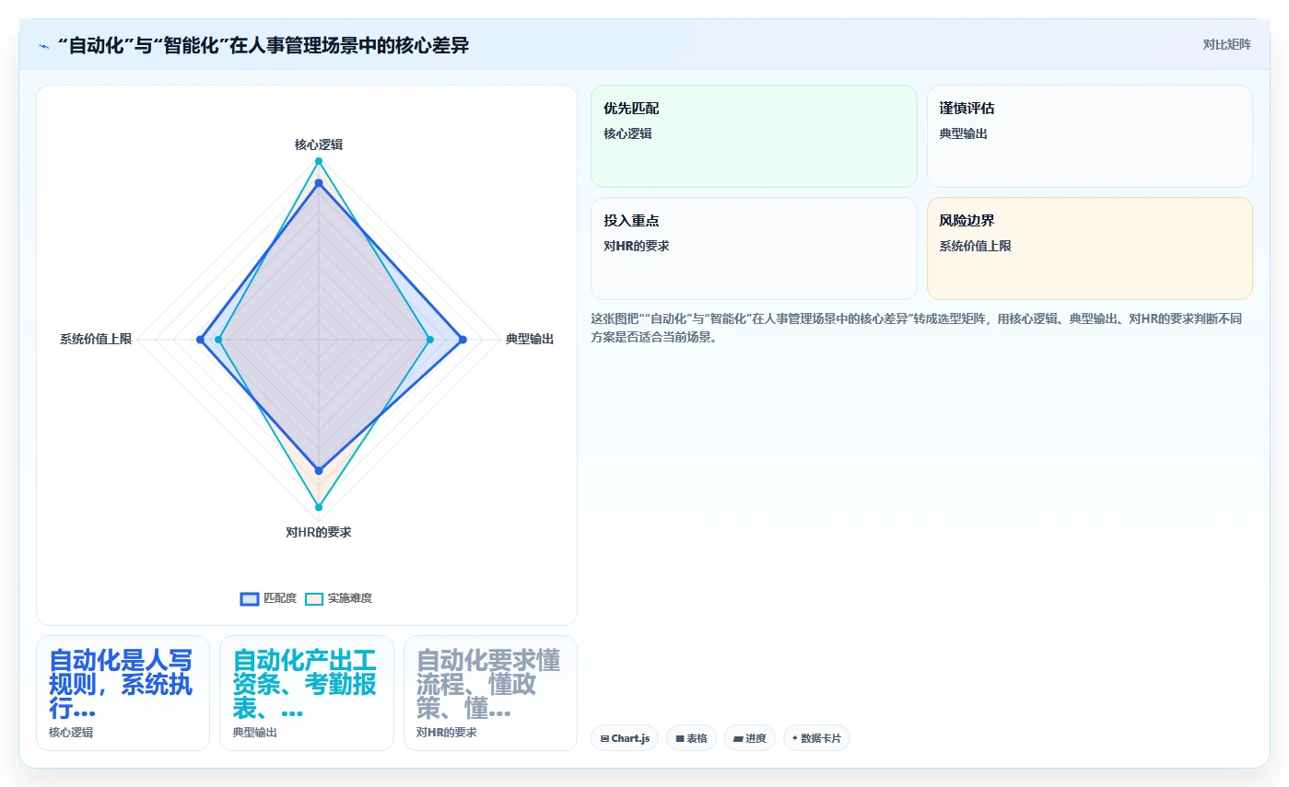Open the 自动化产出工资条 stat card
This screenshot has width=1289, height=787.
[x=307, y=693]
